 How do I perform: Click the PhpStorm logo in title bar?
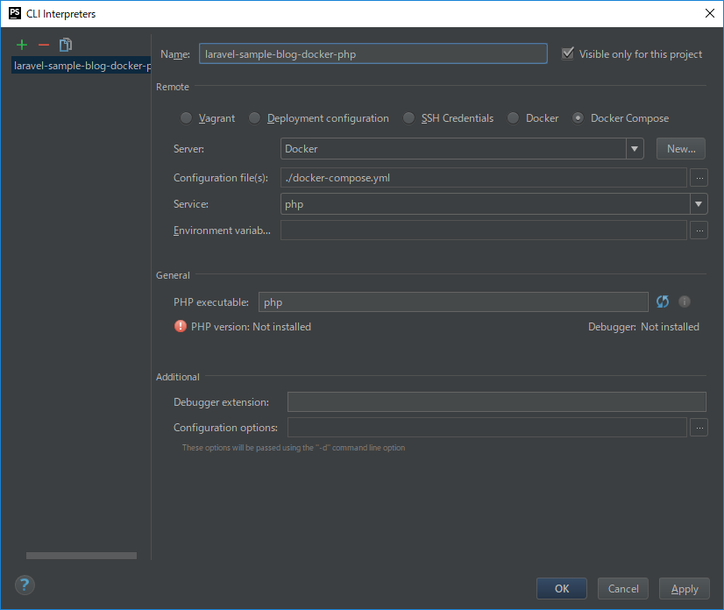click(x=15, y=13)
